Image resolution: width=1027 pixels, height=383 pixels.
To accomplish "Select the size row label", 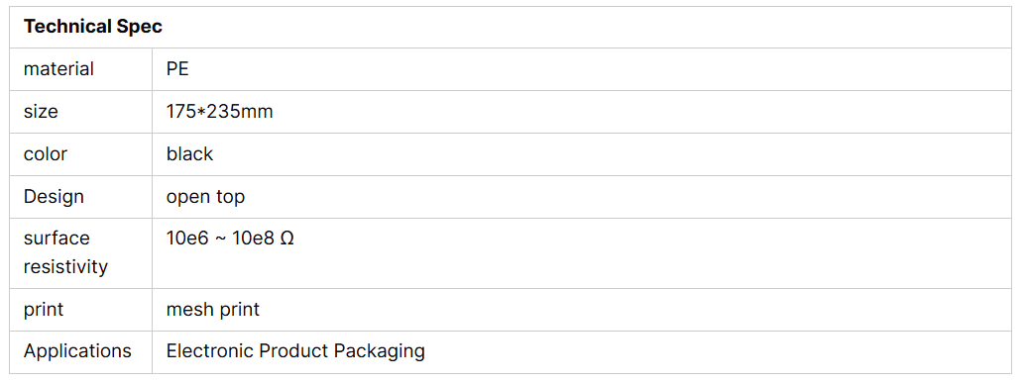I will pyautogui.click(x=41, y=112).
